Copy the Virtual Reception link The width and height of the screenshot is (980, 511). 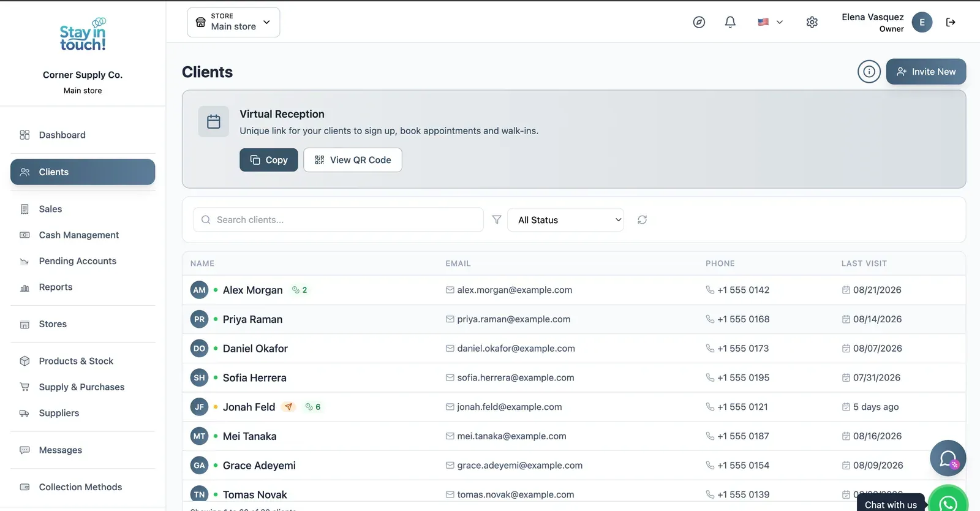[x=268, y=160]
